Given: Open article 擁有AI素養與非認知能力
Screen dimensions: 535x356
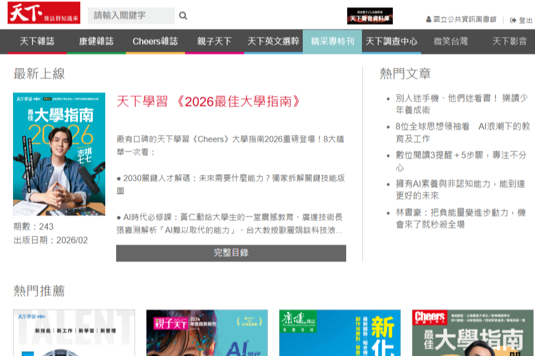Looking at the screenshot, I should click(460, 190).
